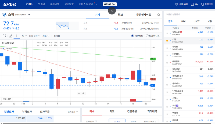This screenshot has height=124, width=215.
Task: Select the pencil drawing tool
Action: coord(10,36)
